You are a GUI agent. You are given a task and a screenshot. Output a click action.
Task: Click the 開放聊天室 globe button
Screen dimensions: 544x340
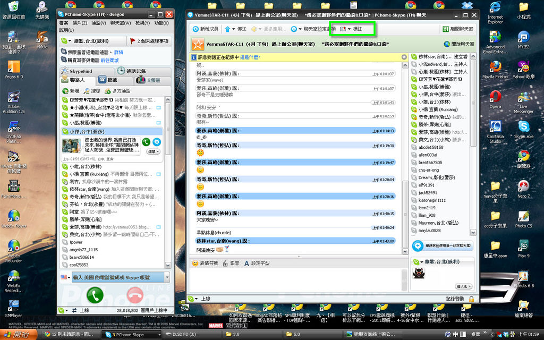pos(459,44)
